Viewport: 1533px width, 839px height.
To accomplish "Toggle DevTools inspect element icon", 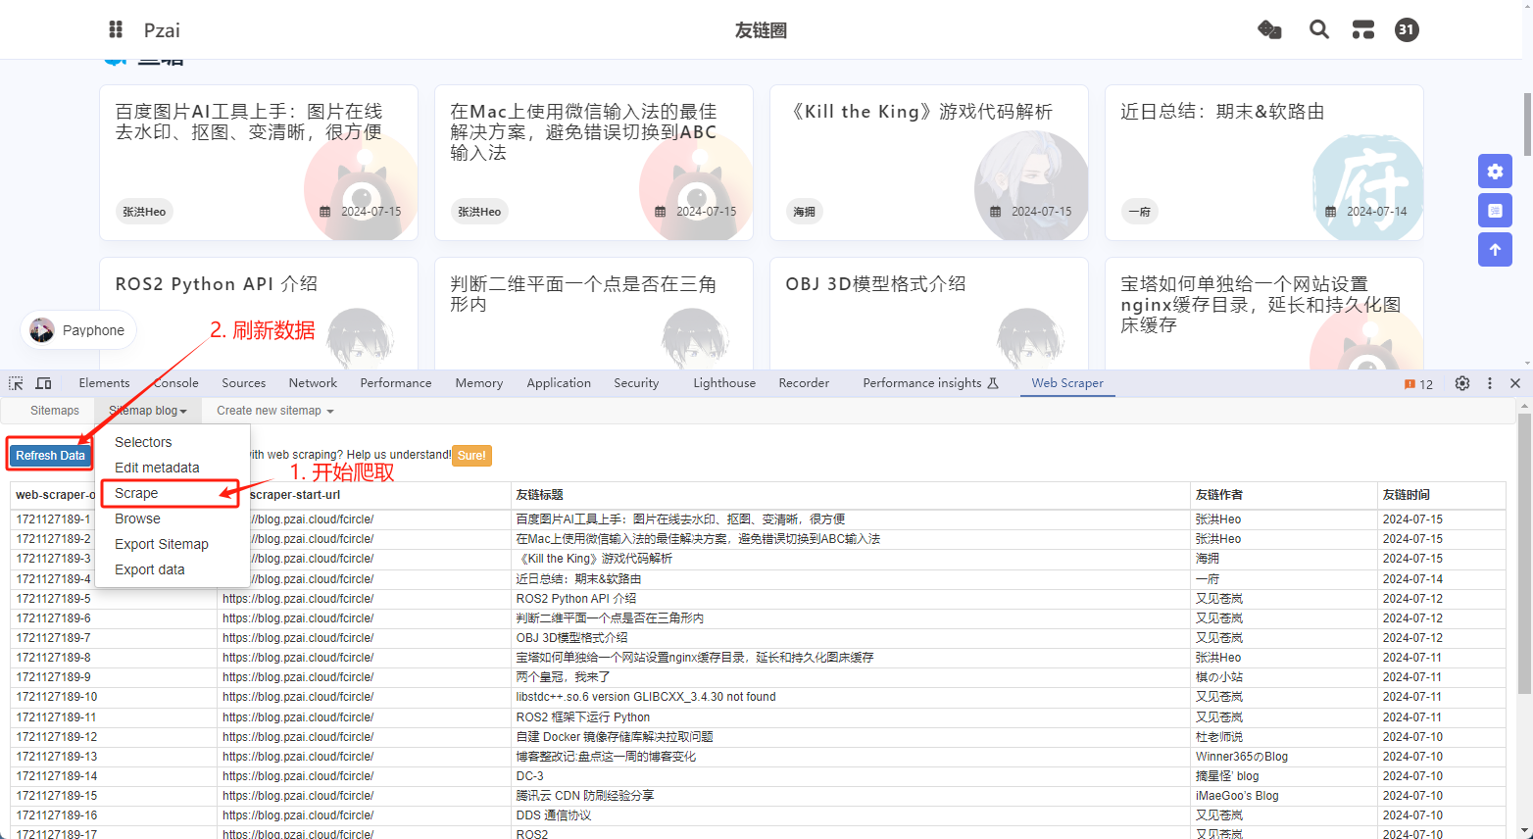I will click(16, 383).
